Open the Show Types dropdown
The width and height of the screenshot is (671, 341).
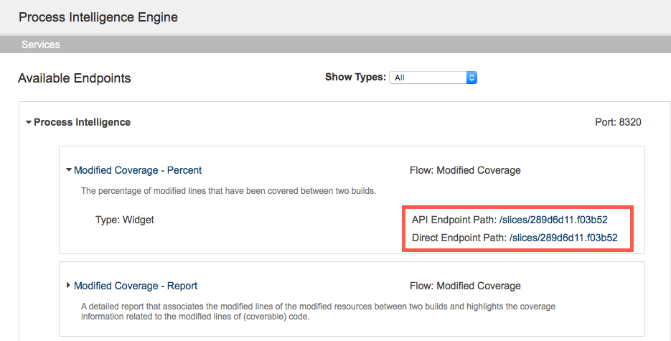(x=433, y=78)
